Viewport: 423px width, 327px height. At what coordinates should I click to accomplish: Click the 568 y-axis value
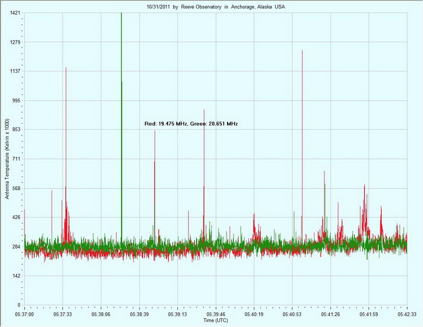16,188
